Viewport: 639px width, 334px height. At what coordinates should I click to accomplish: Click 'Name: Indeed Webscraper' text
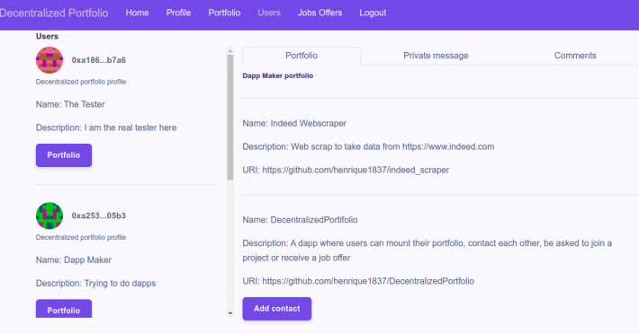tap(294, 124)
